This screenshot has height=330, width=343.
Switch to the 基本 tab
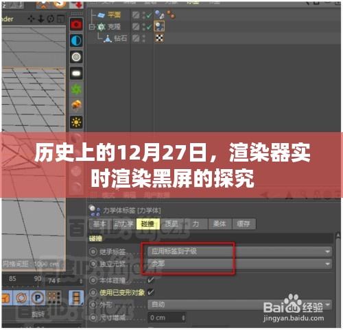[100, 224]
